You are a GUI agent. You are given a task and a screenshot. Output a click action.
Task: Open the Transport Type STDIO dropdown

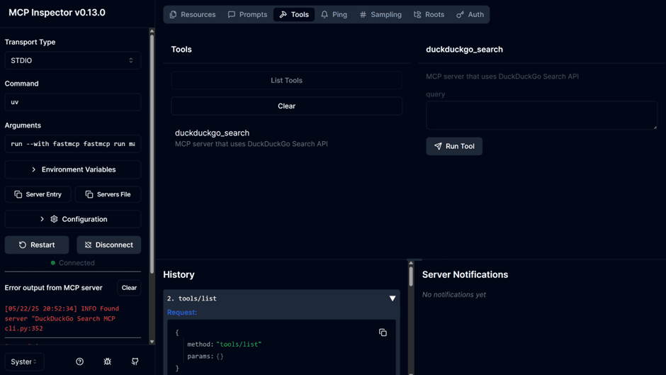point(73,60)
